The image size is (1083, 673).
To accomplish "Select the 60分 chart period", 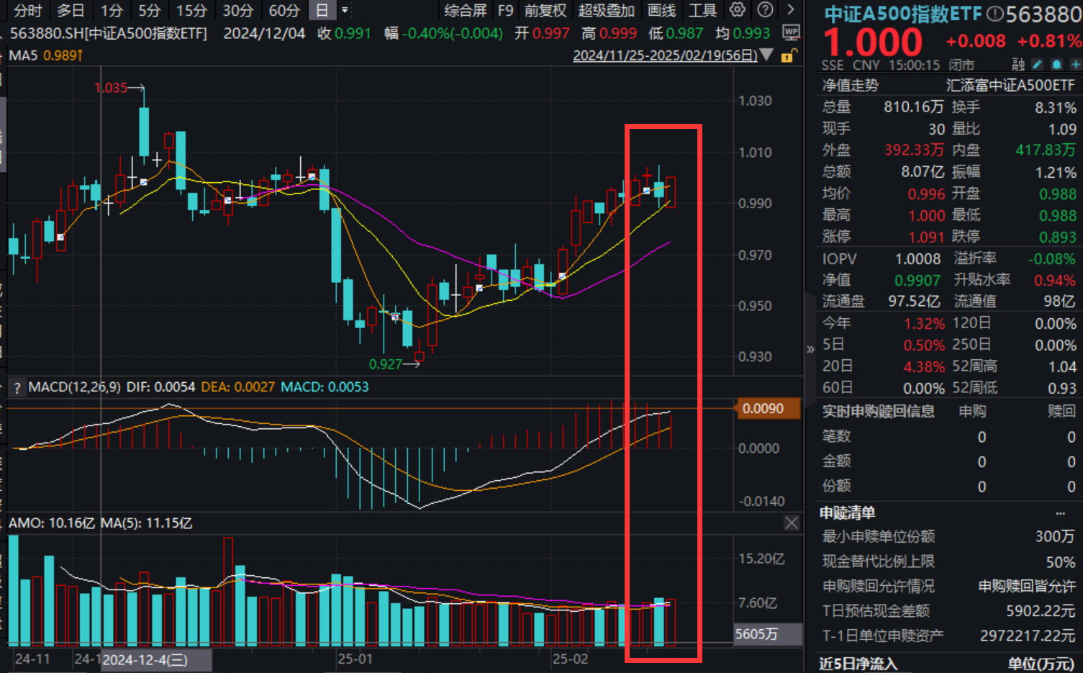I will point(284,10).
